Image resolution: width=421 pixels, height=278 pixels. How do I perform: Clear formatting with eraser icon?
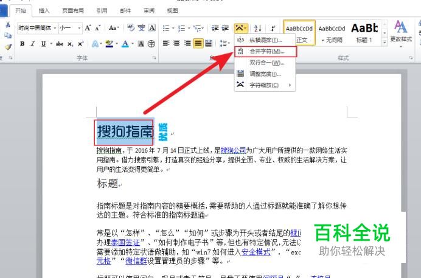tap(131, 28)
